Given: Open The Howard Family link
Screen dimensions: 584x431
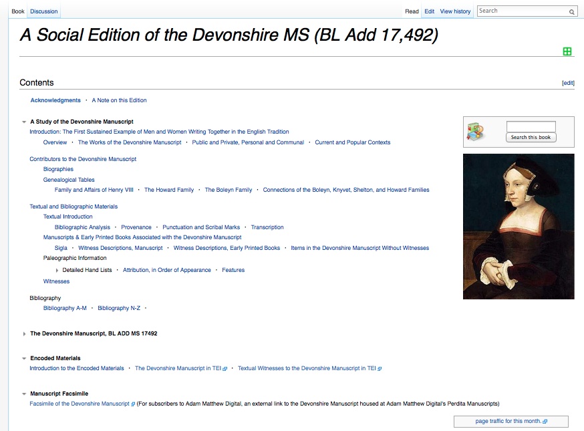Looking at the screenshot, I should click(x=169, y=190).
